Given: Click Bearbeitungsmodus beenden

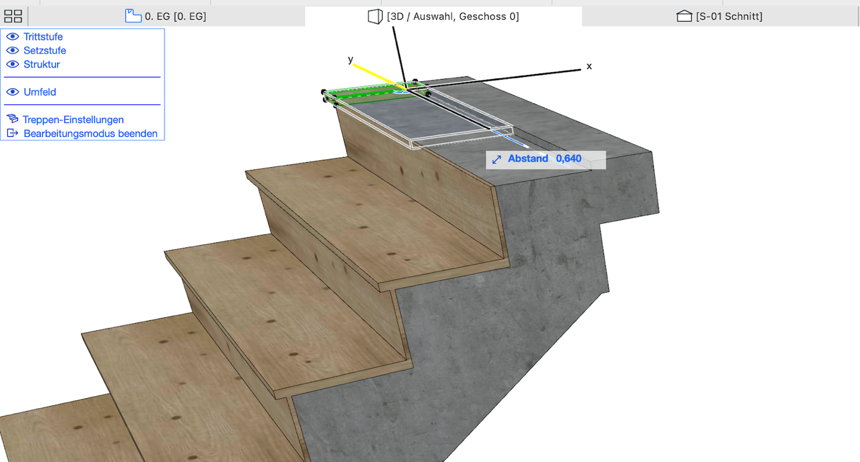Looking at the screenshot, I should click(x=91, y=134).
